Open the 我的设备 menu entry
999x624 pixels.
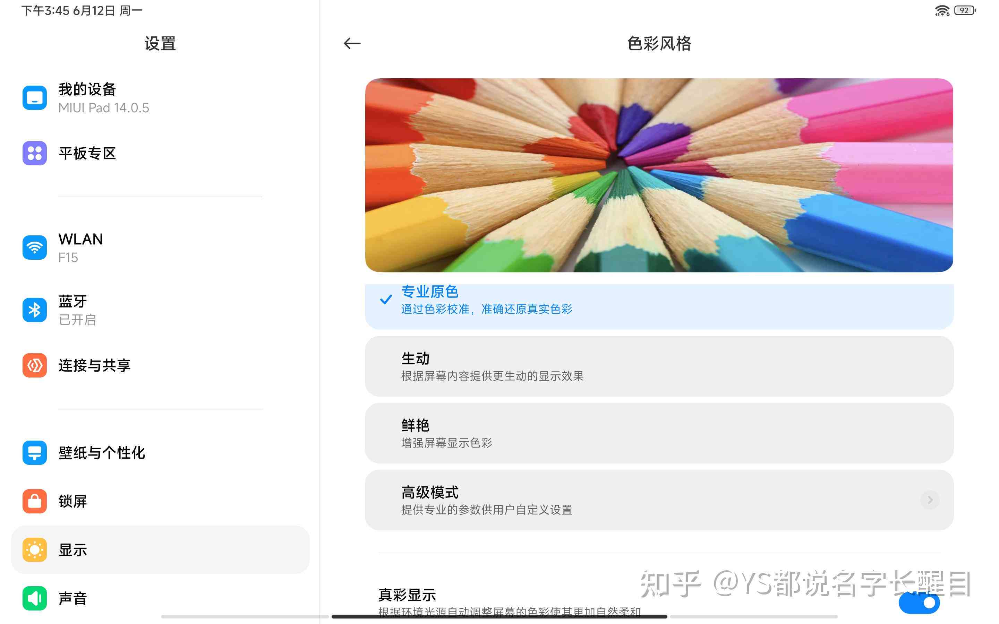[160, 98]
